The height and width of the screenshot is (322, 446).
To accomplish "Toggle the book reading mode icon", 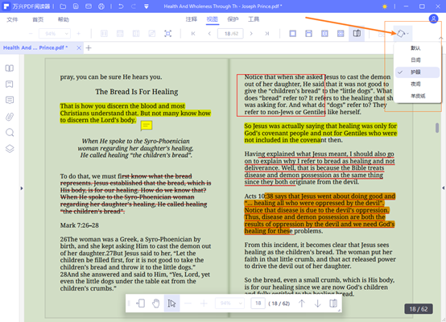I will (x=357, y=34).
